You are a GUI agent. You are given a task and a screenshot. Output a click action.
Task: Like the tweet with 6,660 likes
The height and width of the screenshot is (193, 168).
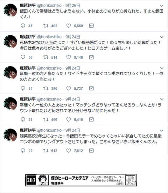coord(69,26)
